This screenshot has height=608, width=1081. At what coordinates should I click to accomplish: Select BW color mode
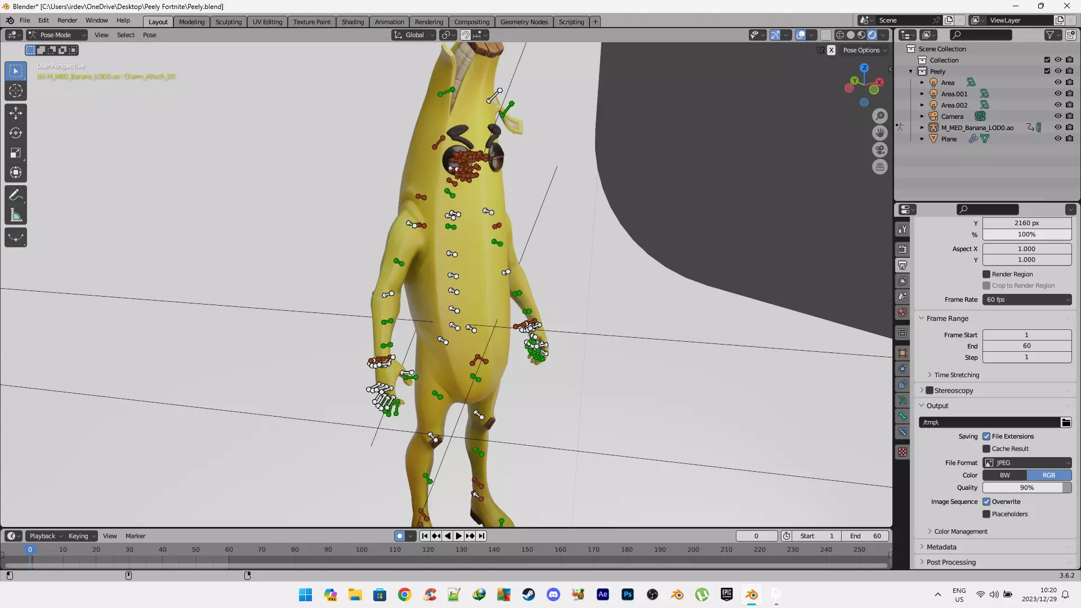click(1004, 475)
